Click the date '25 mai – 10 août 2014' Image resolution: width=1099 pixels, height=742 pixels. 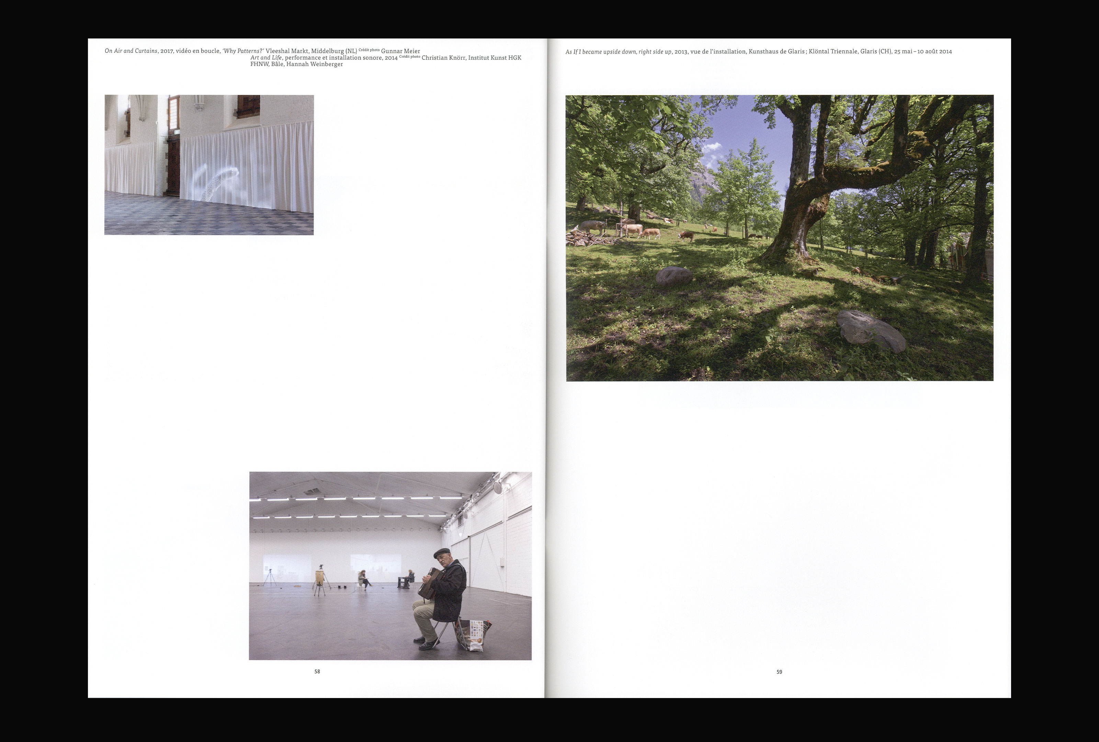pyautogui.click(x=923, y=52)
